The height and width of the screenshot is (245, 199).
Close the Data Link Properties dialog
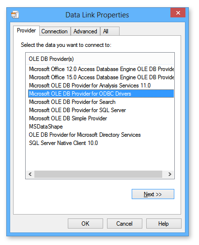click(178, 13)
